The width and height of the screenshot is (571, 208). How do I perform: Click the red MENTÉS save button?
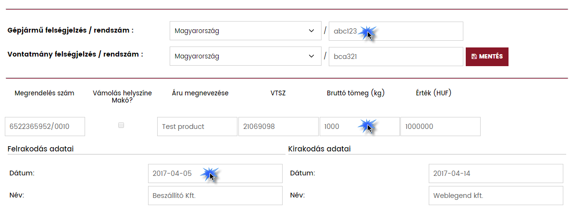487,57
